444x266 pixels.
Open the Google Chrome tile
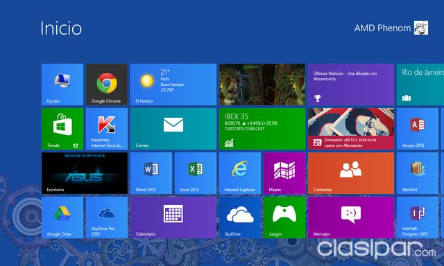pos(107,85)
